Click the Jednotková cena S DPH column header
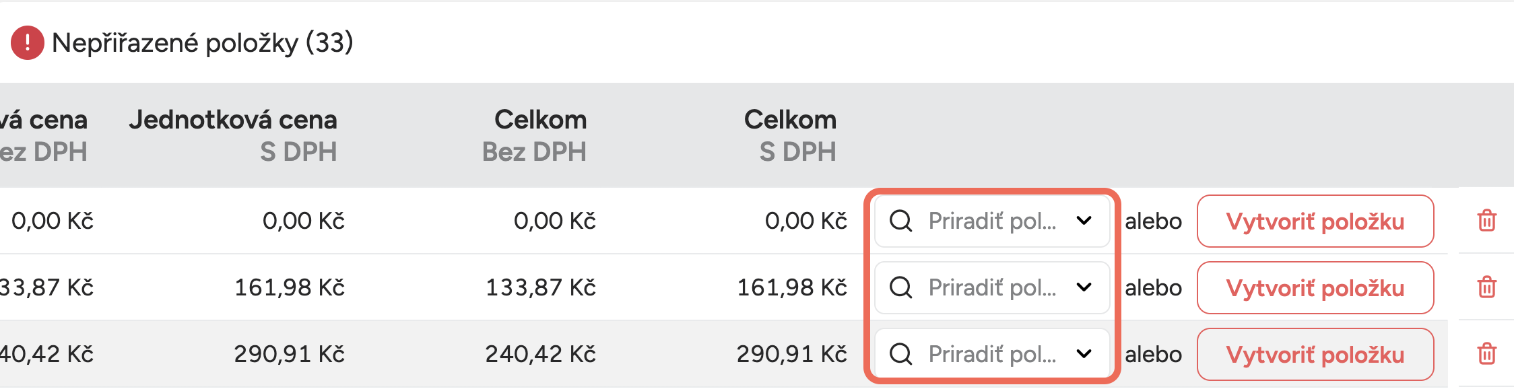The height and width of the screenshot is (389, 1514). coord(233,135)
